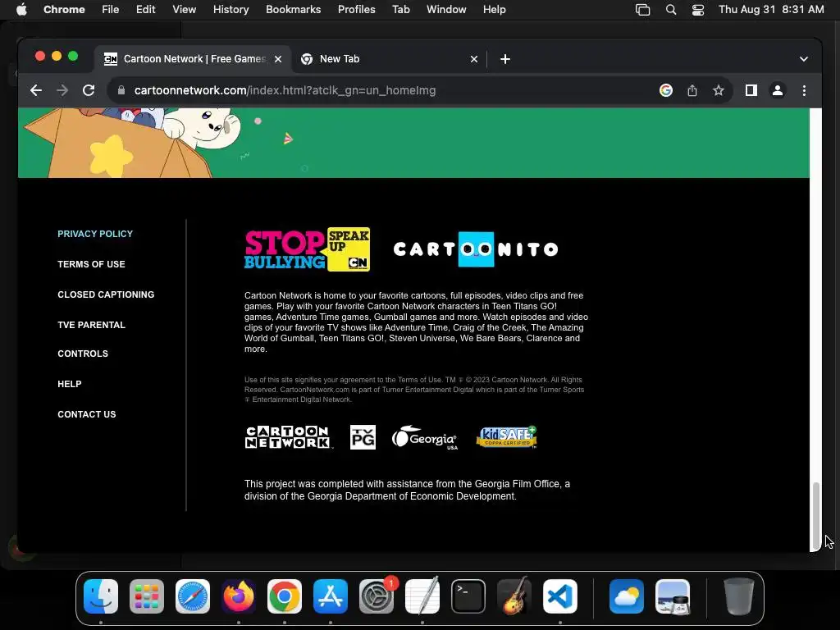Close the New Tab tab
Viewport: 840px width, 630px height.
point(474,59)
